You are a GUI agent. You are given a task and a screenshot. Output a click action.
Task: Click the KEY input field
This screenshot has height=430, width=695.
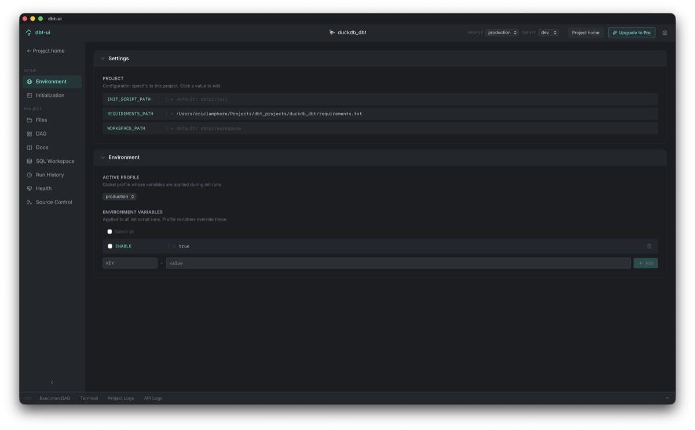(130, 263)
